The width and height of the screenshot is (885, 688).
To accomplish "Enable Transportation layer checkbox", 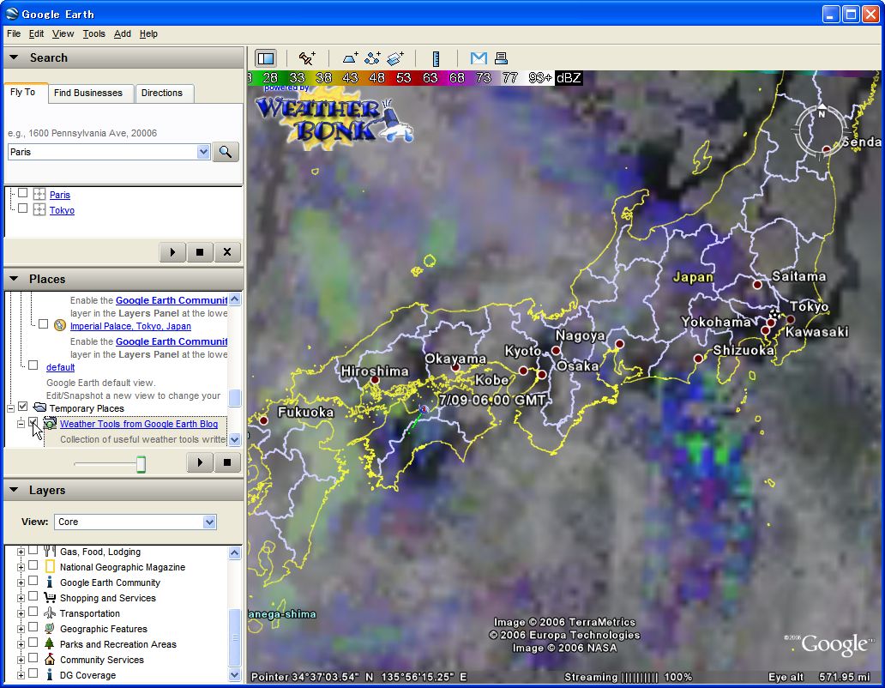I will click(33, 612).
